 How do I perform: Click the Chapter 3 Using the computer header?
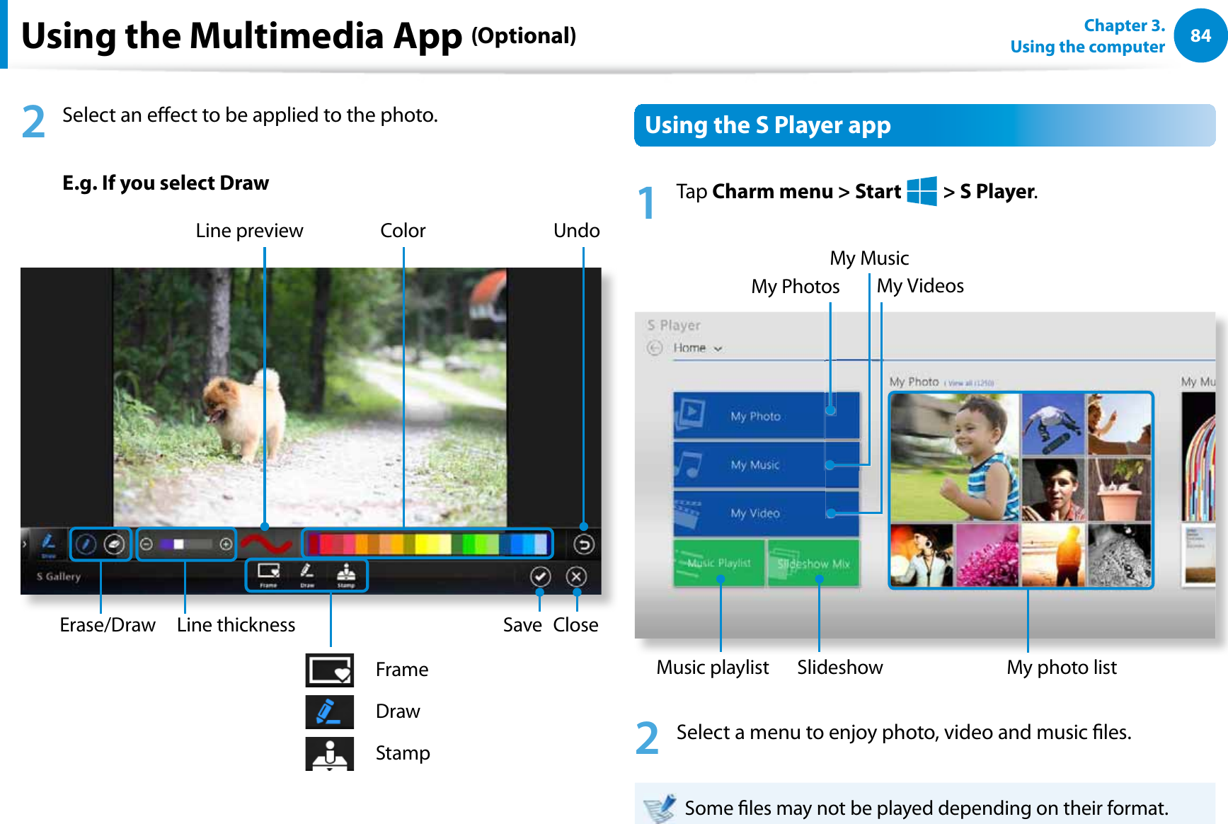pyautogui.click(x=1087, y=36)
